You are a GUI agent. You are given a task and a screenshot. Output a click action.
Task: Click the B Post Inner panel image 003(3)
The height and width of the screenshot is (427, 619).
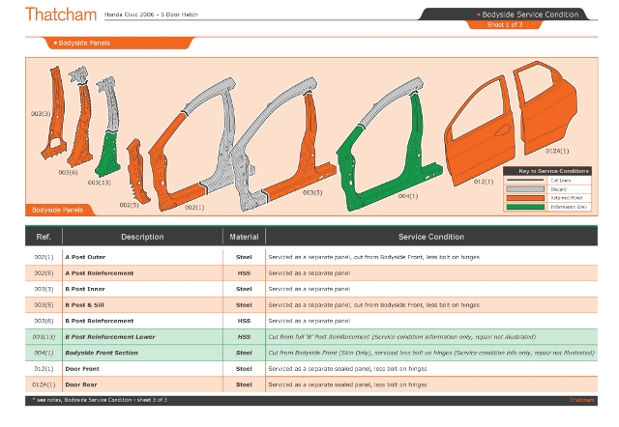[55, 113]
